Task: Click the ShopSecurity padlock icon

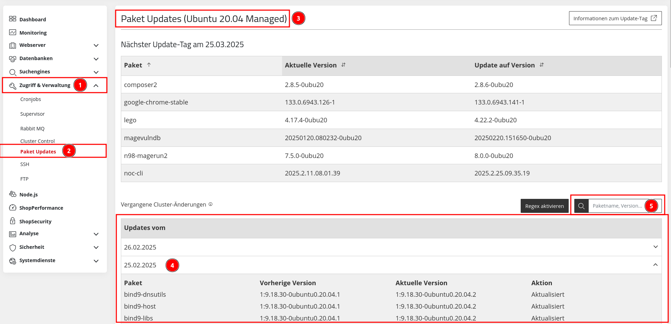Action: 13,221
